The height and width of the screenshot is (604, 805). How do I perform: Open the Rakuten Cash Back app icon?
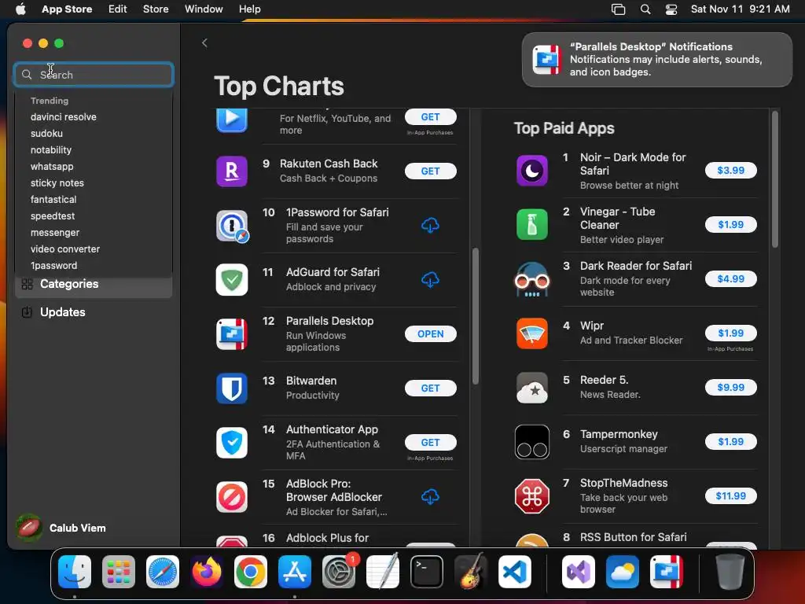(232, 171)
